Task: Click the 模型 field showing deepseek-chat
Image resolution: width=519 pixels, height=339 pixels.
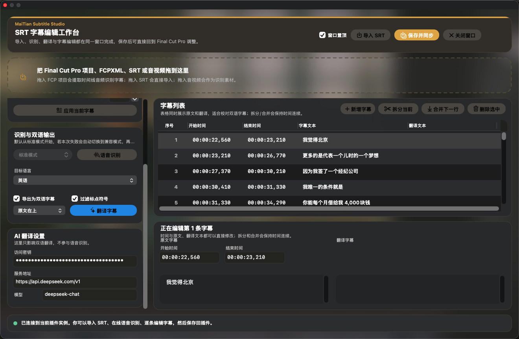Action: tap(90, 295)
